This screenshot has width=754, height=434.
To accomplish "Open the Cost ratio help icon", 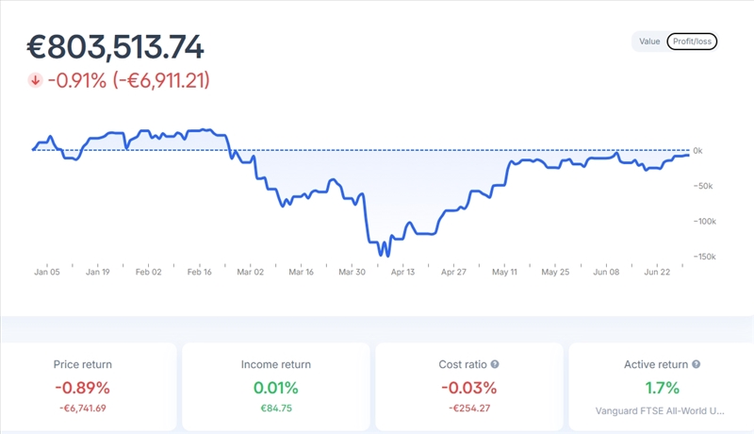I will (495, 364).
